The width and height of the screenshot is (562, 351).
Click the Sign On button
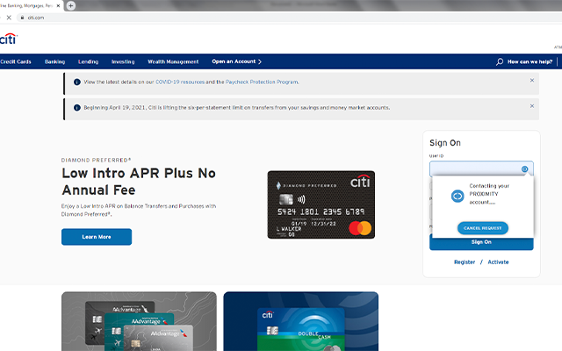(481, 242)
